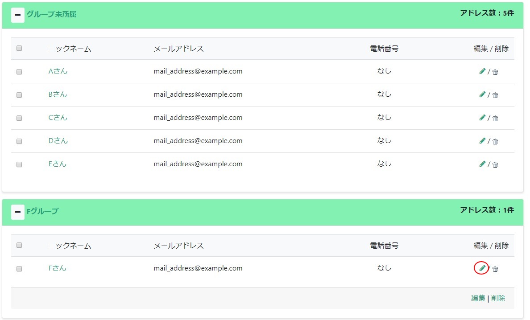
Task: Check the Cさん row checkbox
Action: (19, 118)
